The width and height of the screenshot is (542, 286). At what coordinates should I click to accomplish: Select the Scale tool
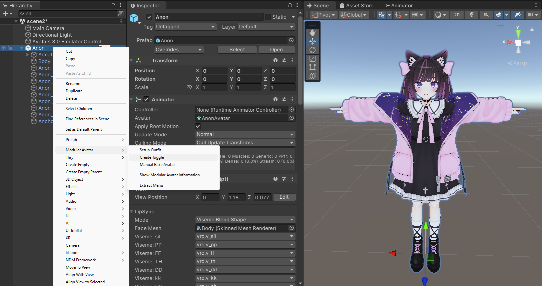pos(313,59)
